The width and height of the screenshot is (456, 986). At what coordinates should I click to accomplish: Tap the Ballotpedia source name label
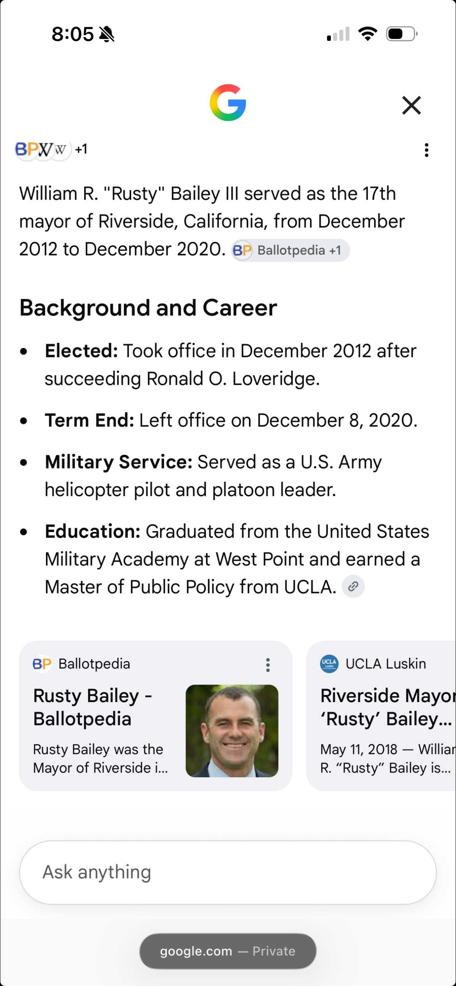pyautogui.click(x=94, y=664)
